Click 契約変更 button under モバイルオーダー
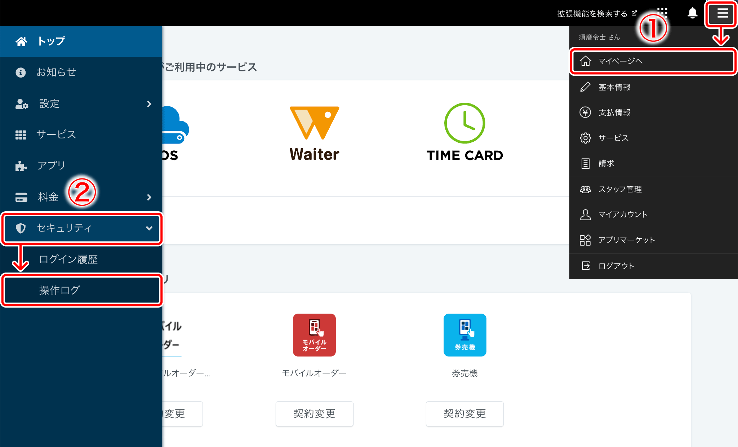The height and width of the screenshot is (447, 738). [314, 413]
